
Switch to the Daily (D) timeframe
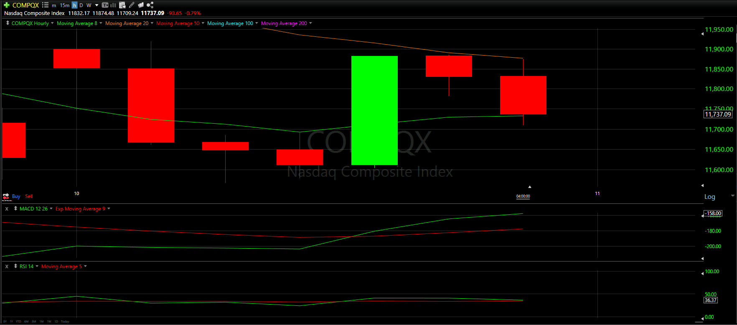tap(81, 5)
